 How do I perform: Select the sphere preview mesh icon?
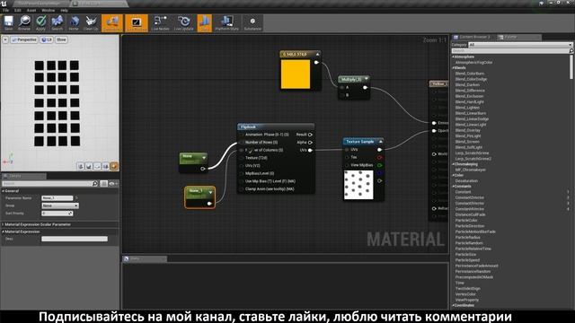point(89,167)
